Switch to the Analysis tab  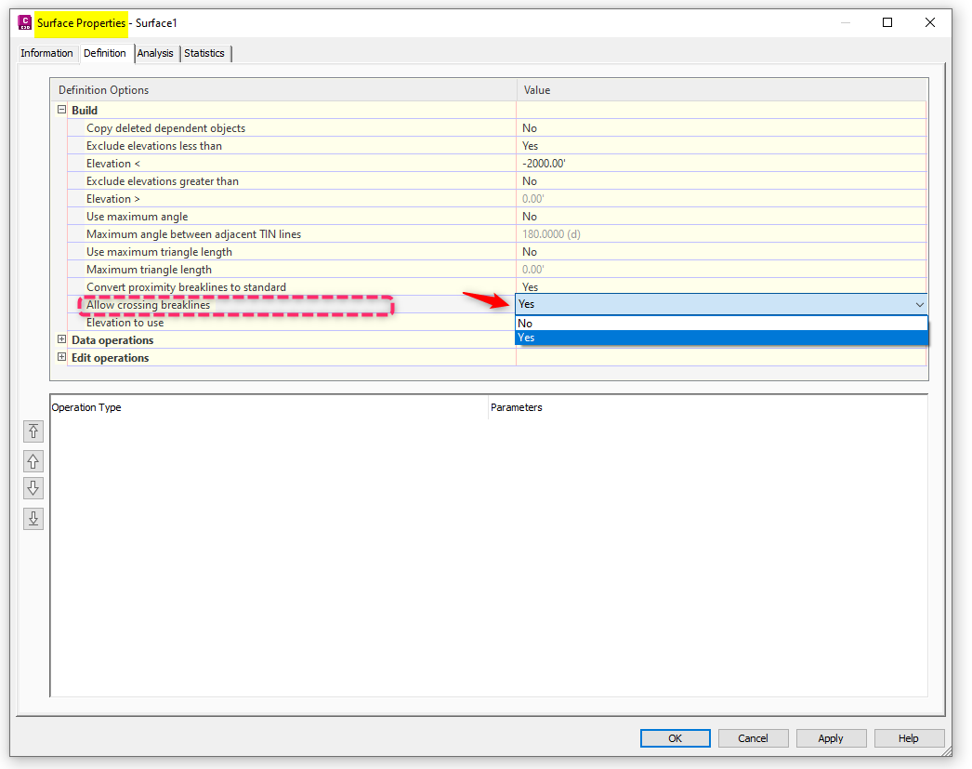pyautogui.click(x=155, y=53)
